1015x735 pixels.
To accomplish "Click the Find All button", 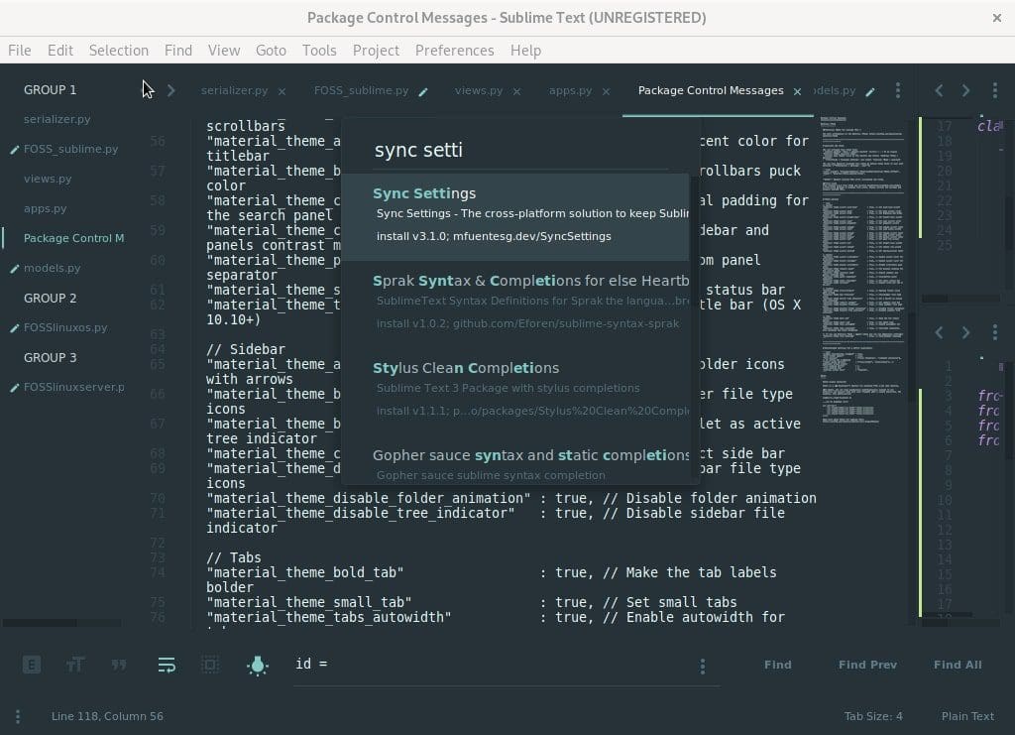I will click(957, 665).
